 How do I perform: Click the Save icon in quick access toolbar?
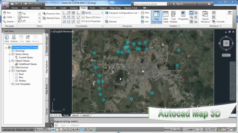pos(21,4)
